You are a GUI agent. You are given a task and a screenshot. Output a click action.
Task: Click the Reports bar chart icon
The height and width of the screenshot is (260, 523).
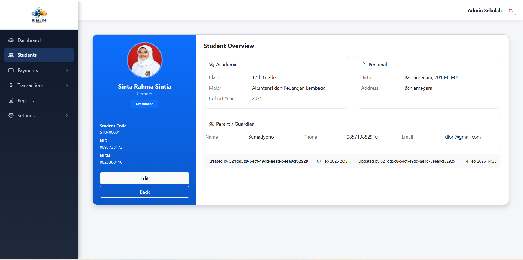coord(11,101)
